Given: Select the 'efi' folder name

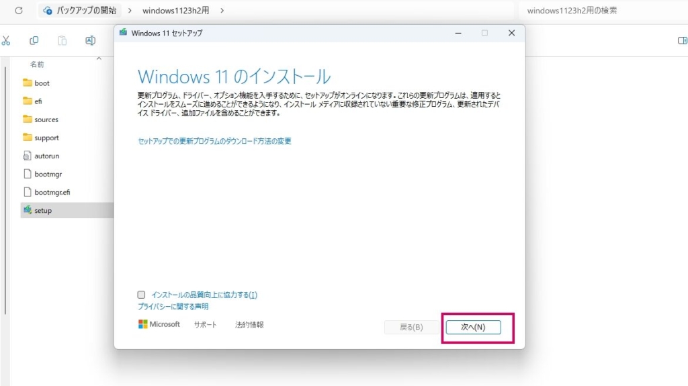Looking at the screenshot, I should point(38,101).
